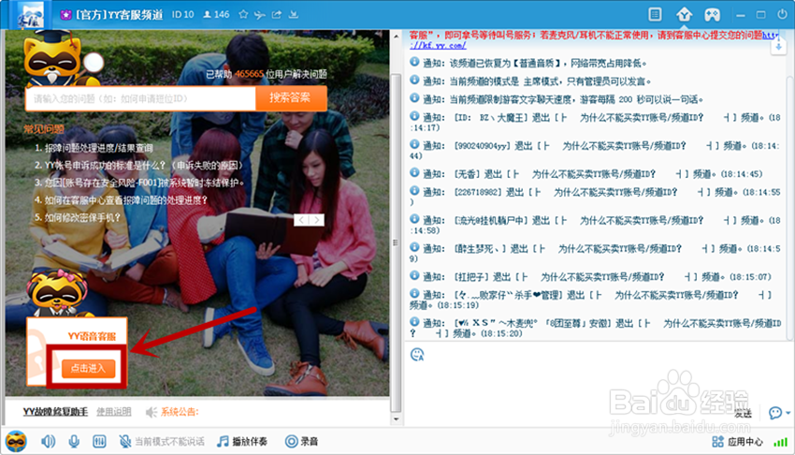Click the home template icon in top bar

(684, 14)
